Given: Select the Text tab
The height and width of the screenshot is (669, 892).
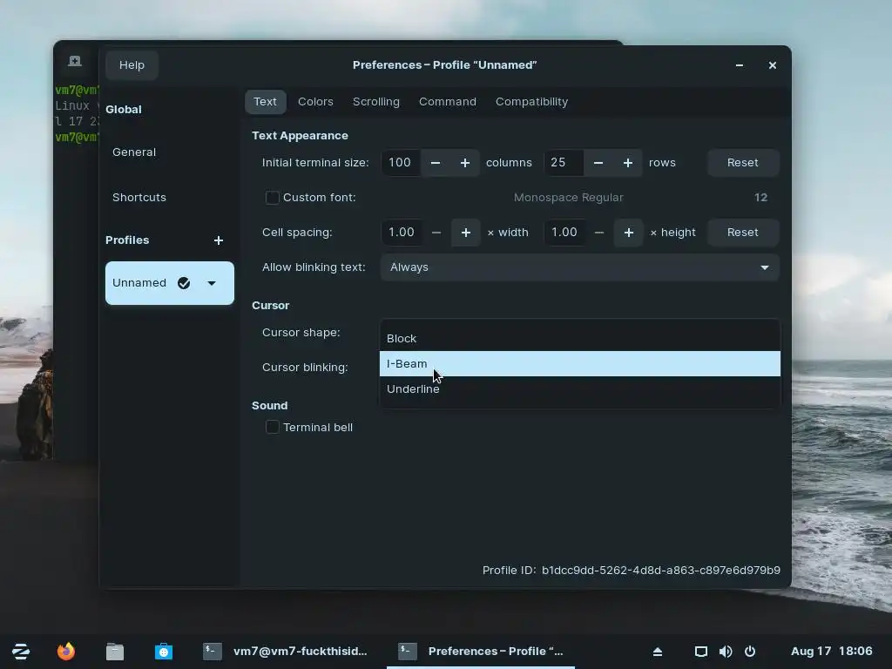Looking at the screenshot, I should (265, 102).
